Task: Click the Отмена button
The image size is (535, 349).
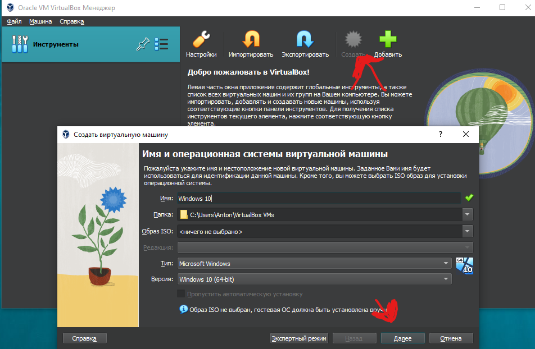Action: [x=451, y=338]
